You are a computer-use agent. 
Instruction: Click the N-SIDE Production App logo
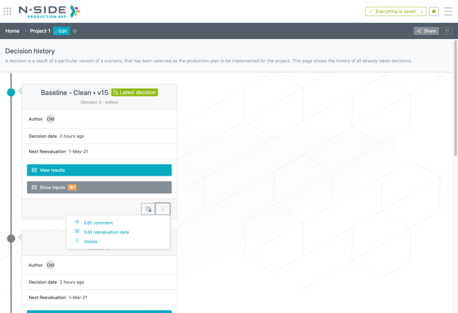point(49,11)
